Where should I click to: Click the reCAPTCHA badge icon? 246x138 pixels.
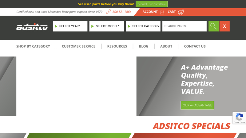pos(239,117)
